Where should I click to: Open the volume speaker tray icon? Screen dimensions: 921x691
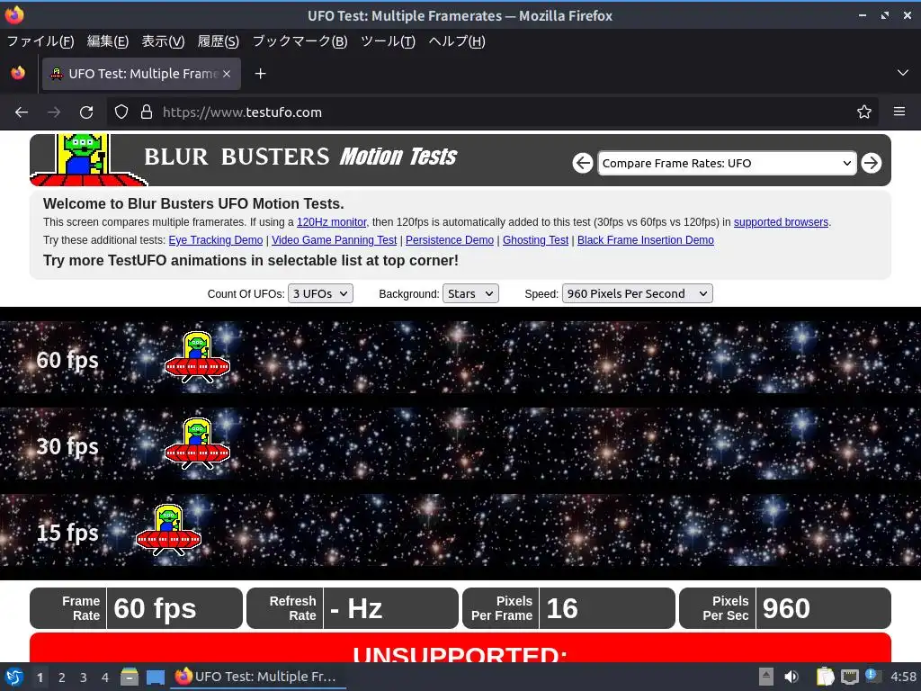click(791, 677)
